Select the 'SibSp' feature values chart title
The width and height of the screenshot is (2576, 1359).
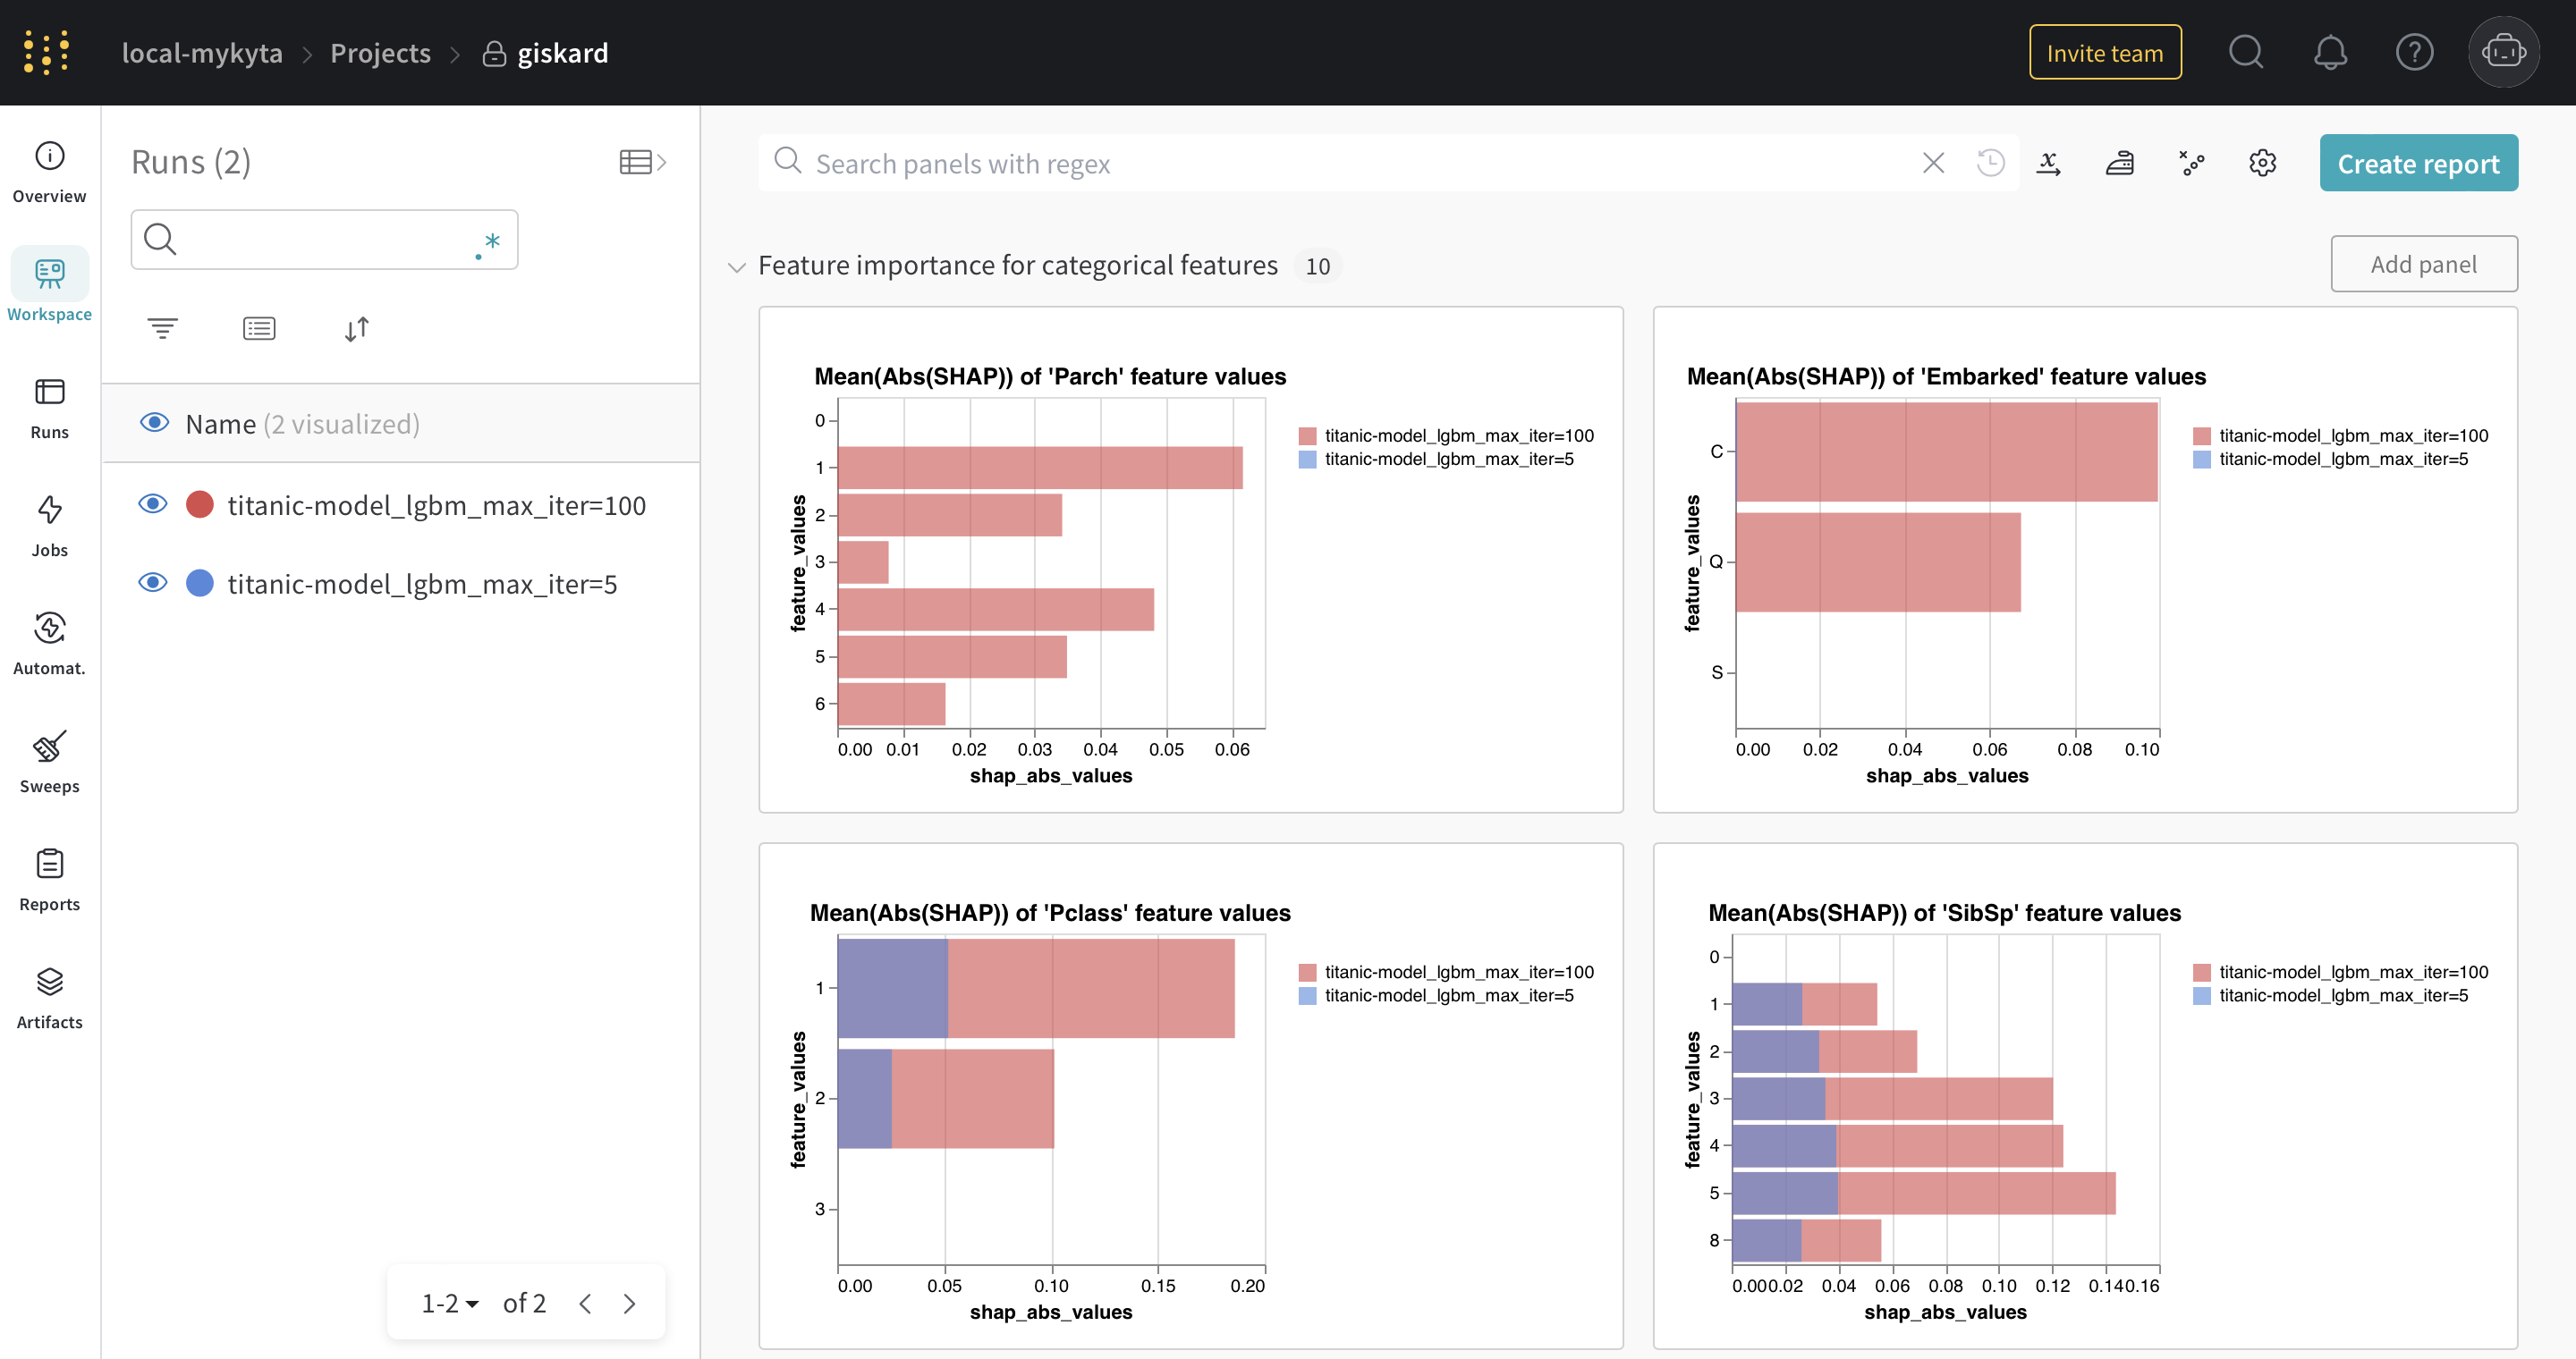pyautogui.click(x=1944, y=912)
